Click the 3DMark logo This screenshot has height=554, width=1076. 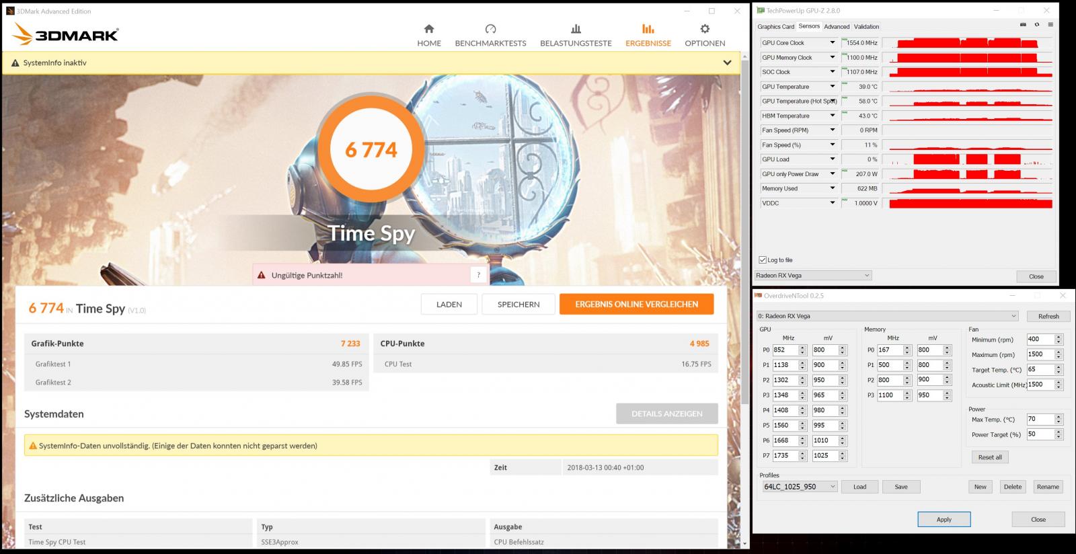click(67, 34)
